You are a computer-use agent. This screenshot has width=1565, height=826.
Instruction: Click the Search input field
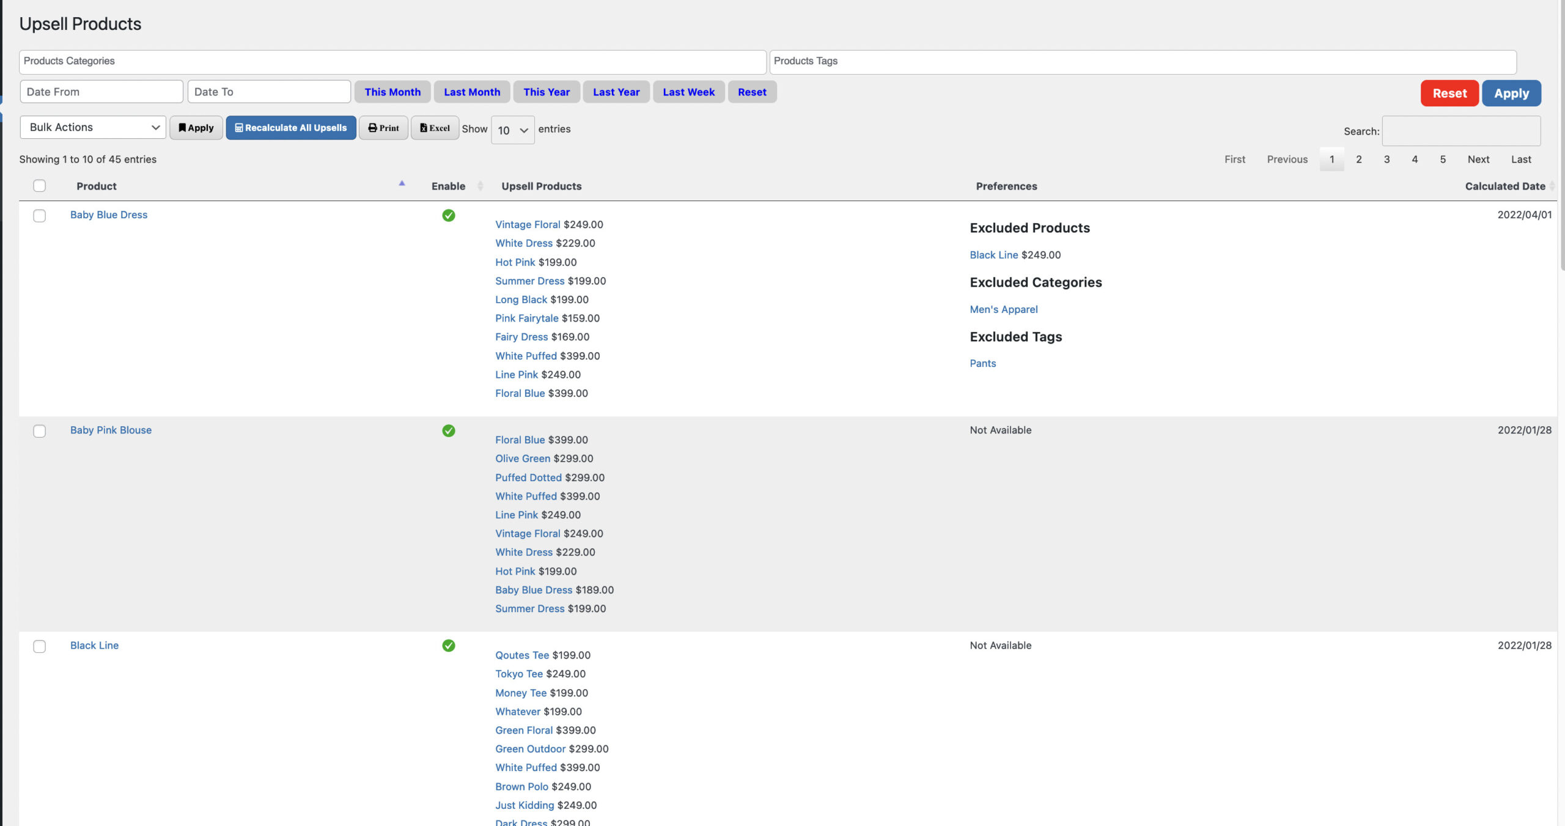[x=1462, y=131]
